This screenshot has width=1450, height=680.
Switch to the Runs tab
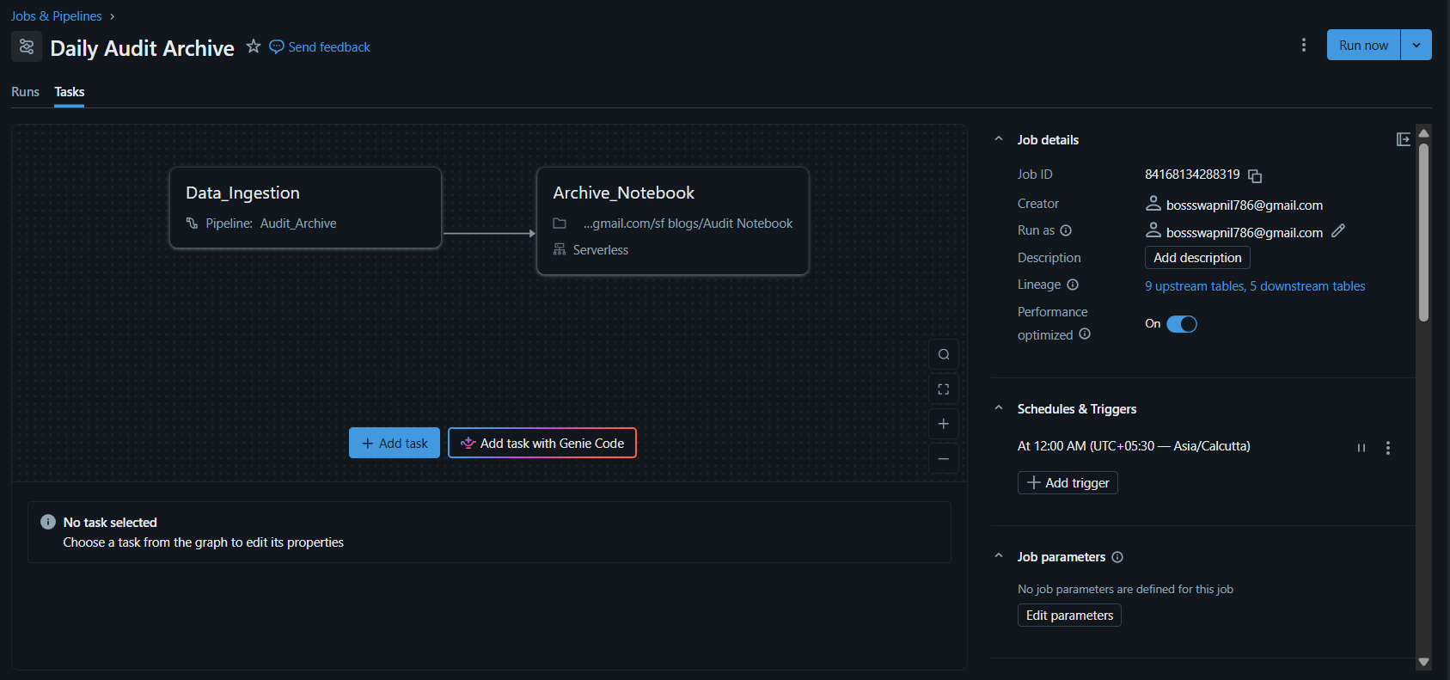click(x=25, y=92)
